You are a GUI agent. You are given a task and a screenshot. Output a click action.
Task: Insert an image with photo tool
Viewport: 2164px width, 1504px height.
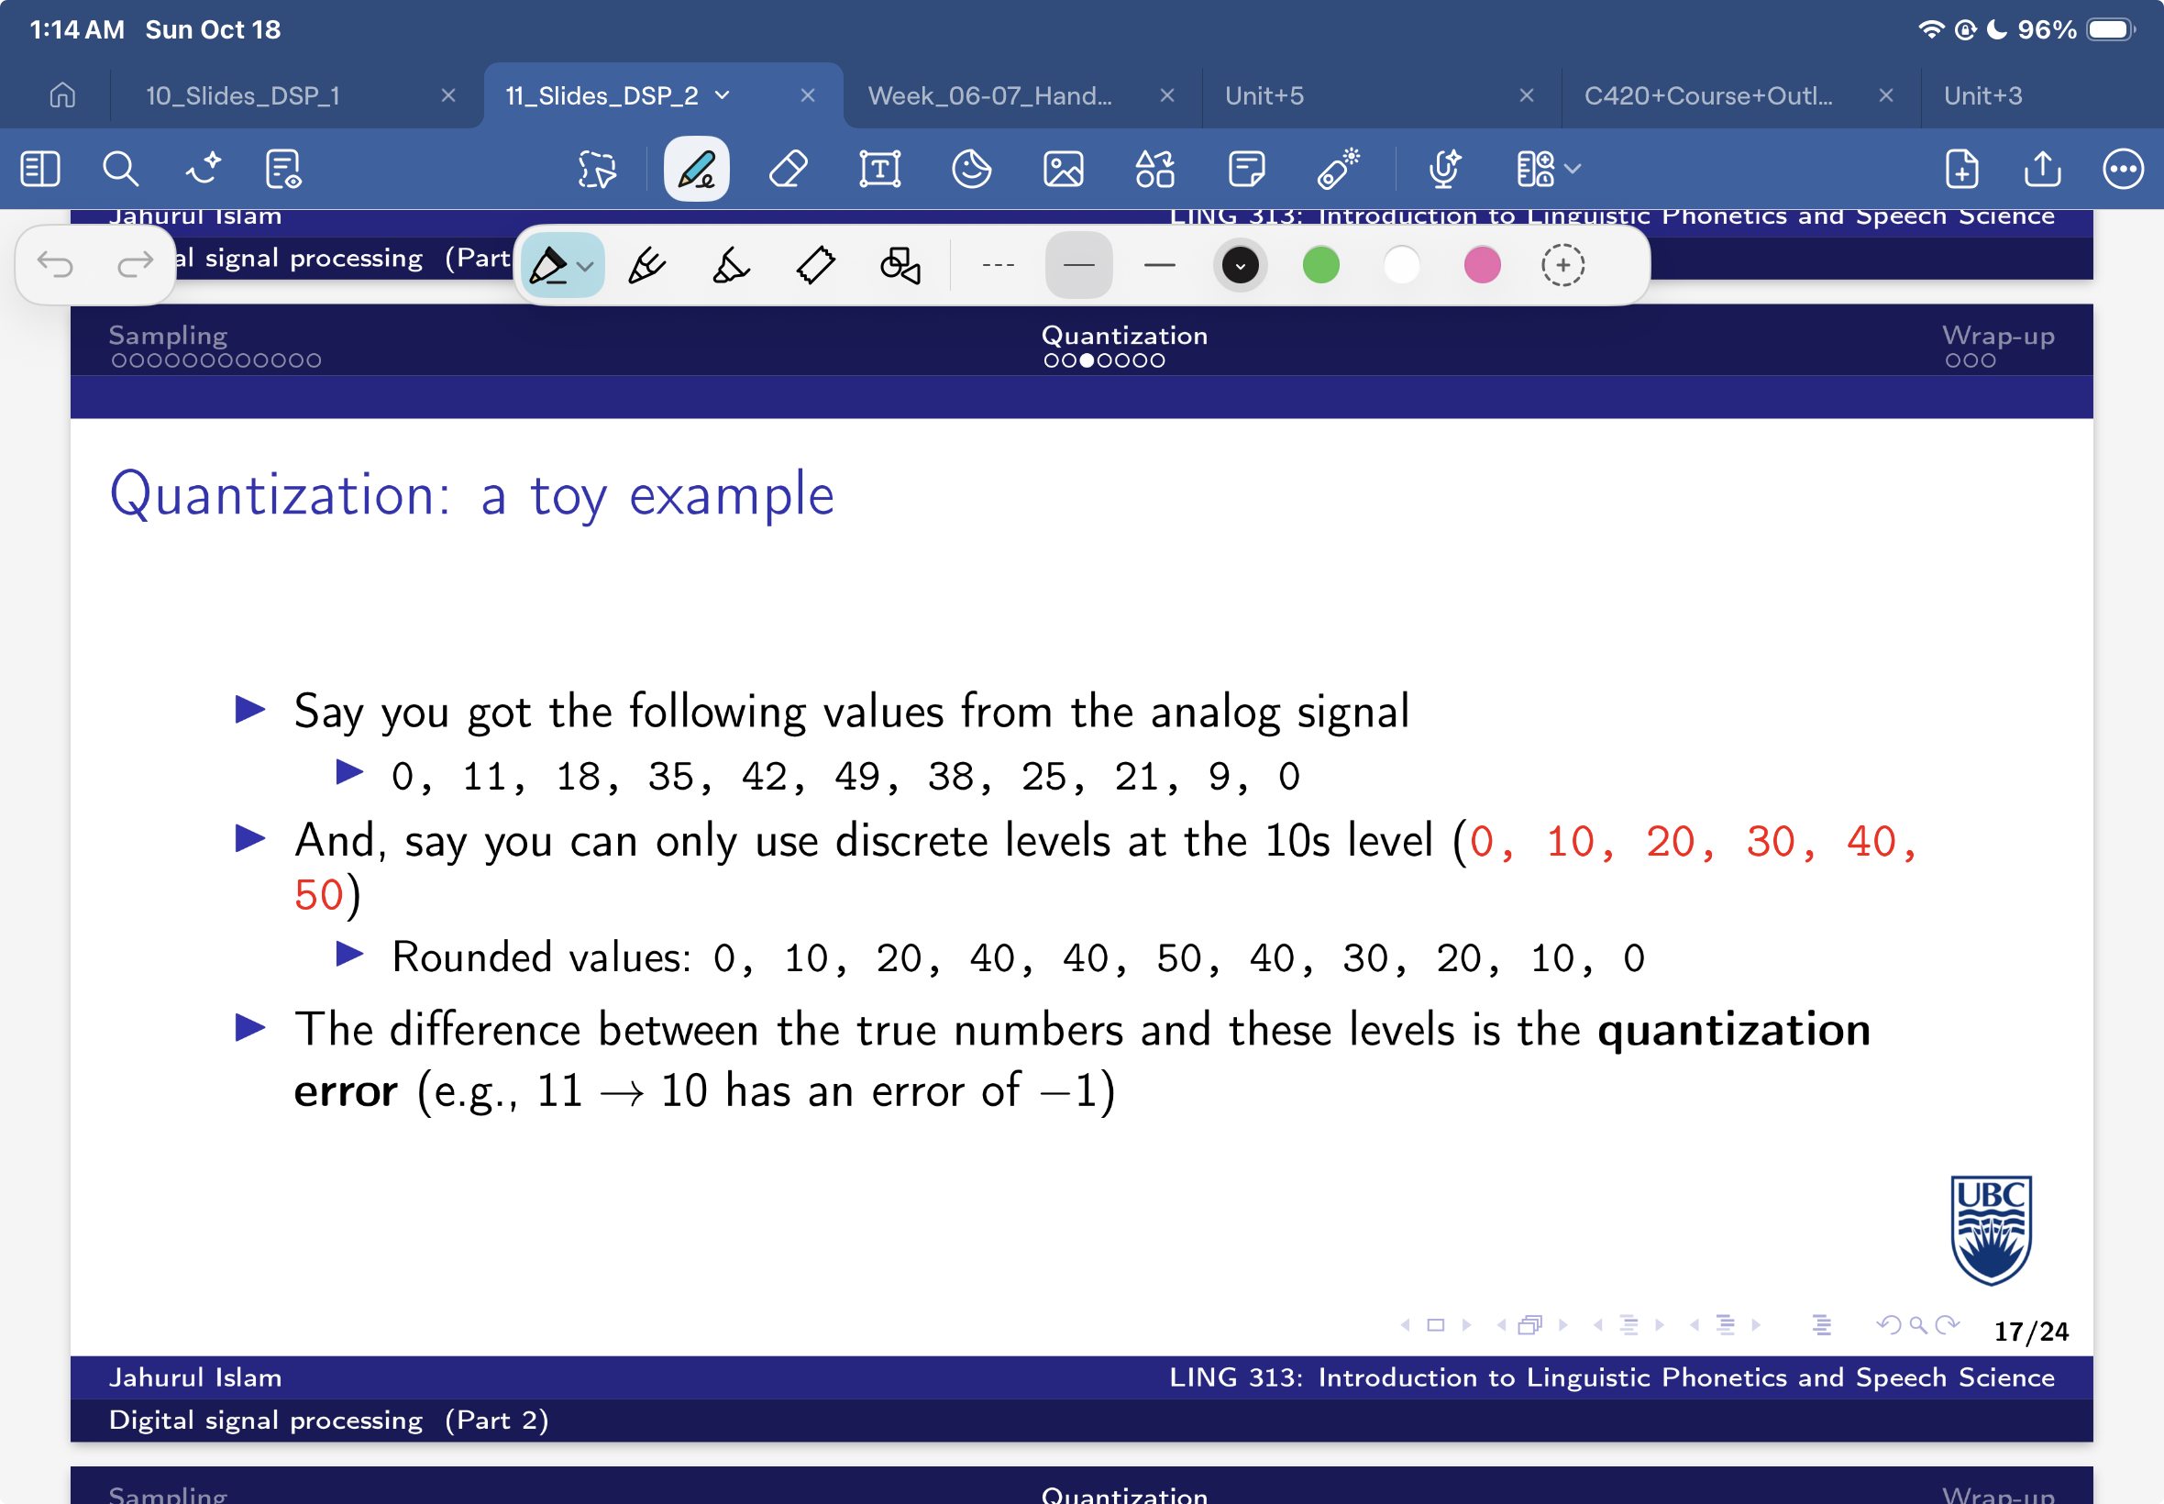click(x=1064, y=170)
